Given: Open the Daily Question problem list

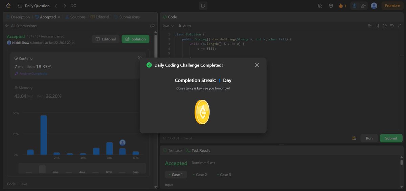Looking at the screenshot, I should tap(34, 6).
